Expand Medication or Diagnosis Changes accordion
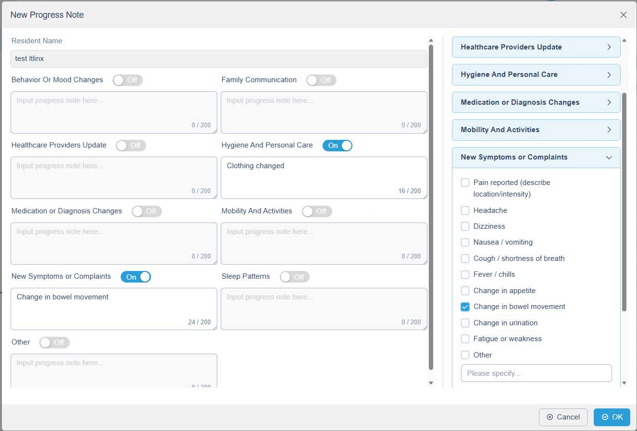This screenshot has width=637, height=431. tap(536, 102)
